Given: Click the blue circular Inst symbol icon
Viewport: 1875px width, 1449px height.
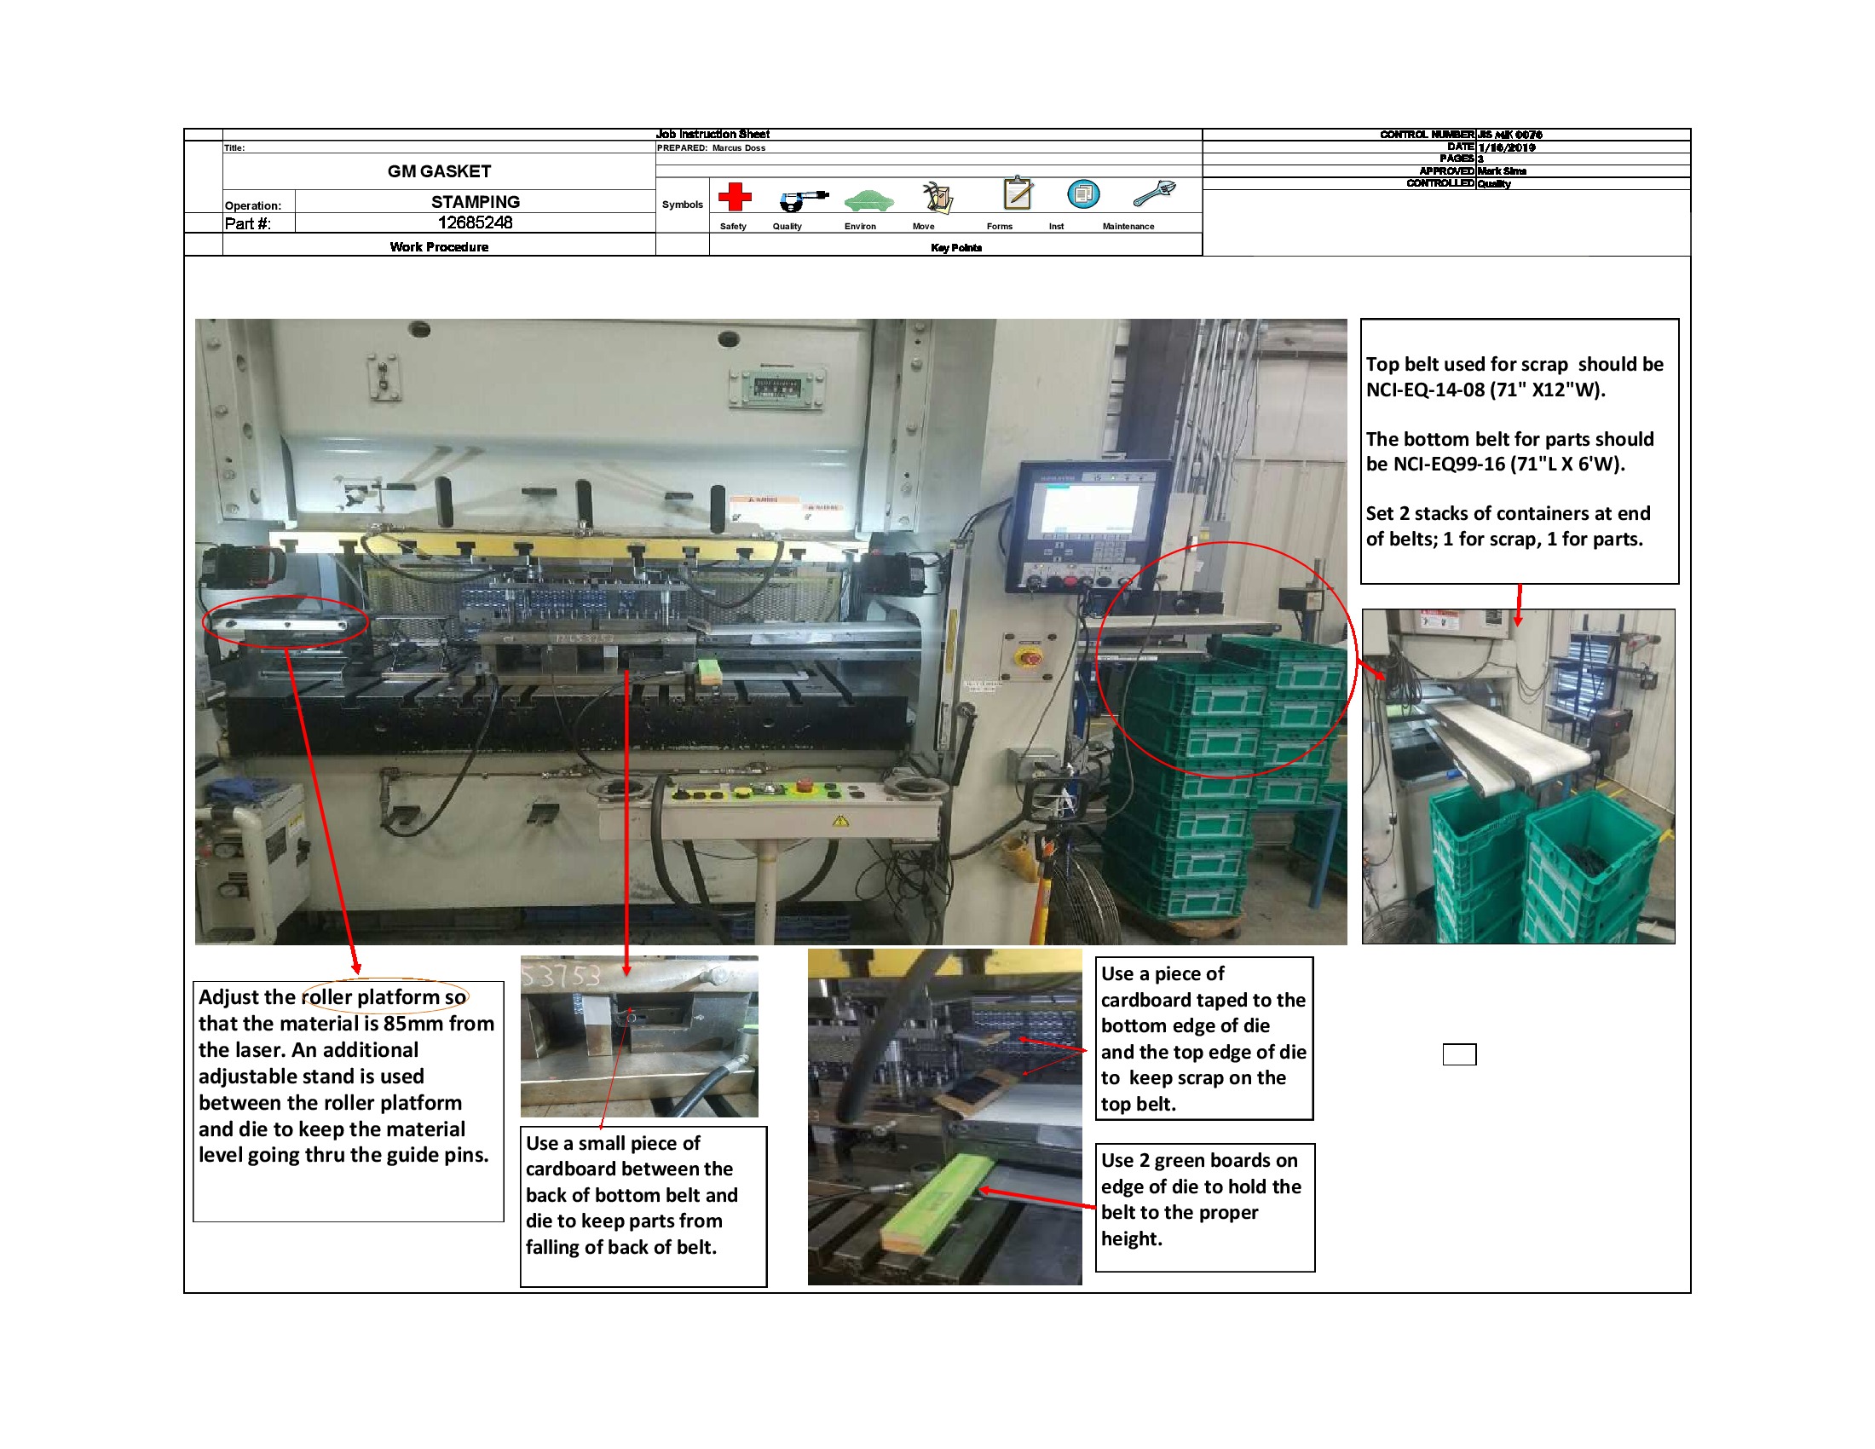Looking at the screenshot, I should coord(1083,196).
